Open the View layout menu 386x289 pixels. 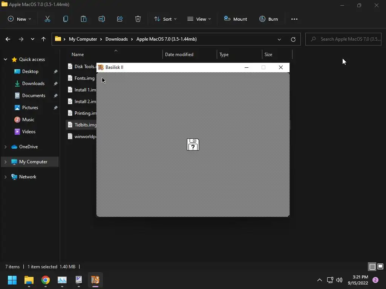click(199, 19)
